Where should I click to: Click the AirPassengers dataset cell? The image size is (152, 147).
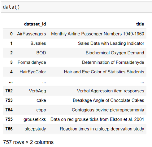(x=32, y=34)
